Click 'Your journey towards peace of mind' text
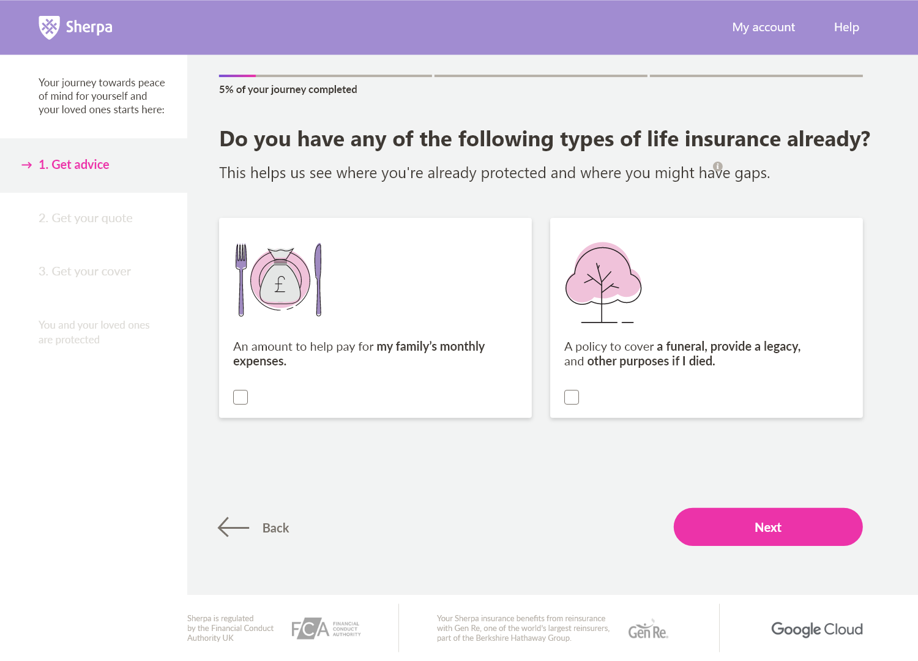This screenshot has height=661, width=918. click(x=102, y=96)
